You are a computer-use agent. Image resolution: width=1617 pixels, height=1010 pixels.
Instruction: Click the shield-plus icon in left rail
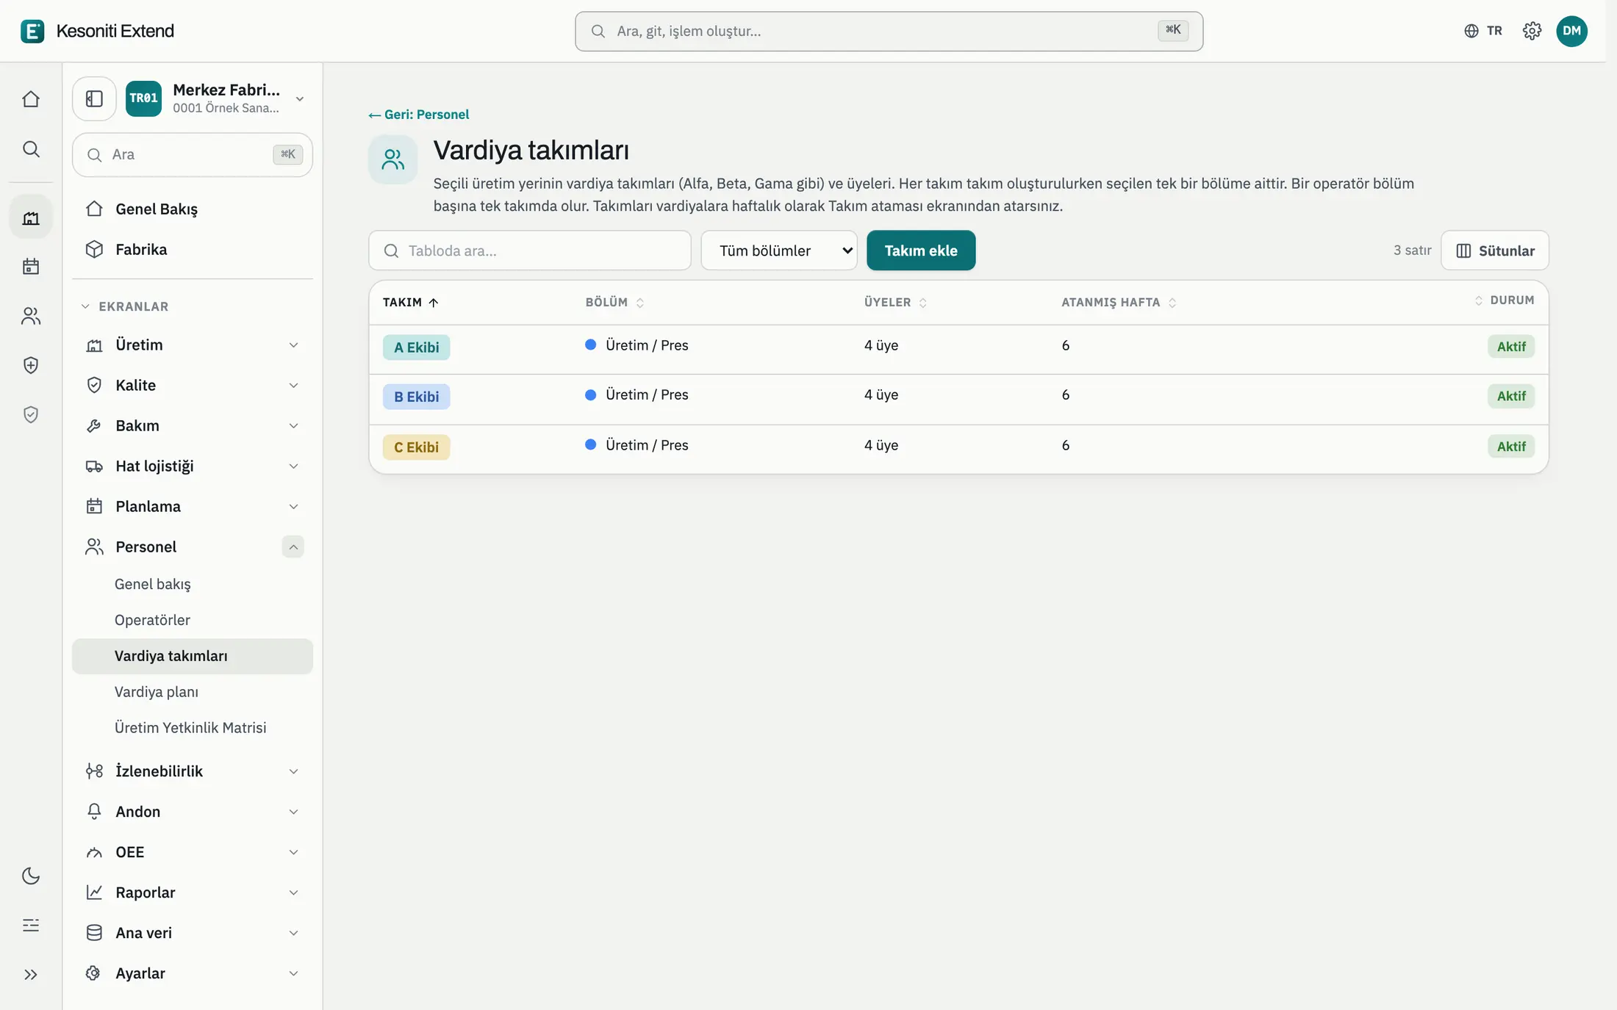coord(31,365)
